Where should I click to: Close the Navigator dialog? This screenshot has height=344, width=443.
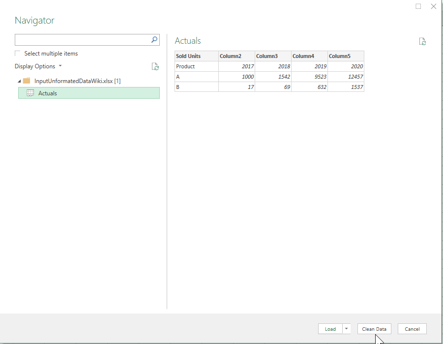pyautogui.click(x=433, y=6)
